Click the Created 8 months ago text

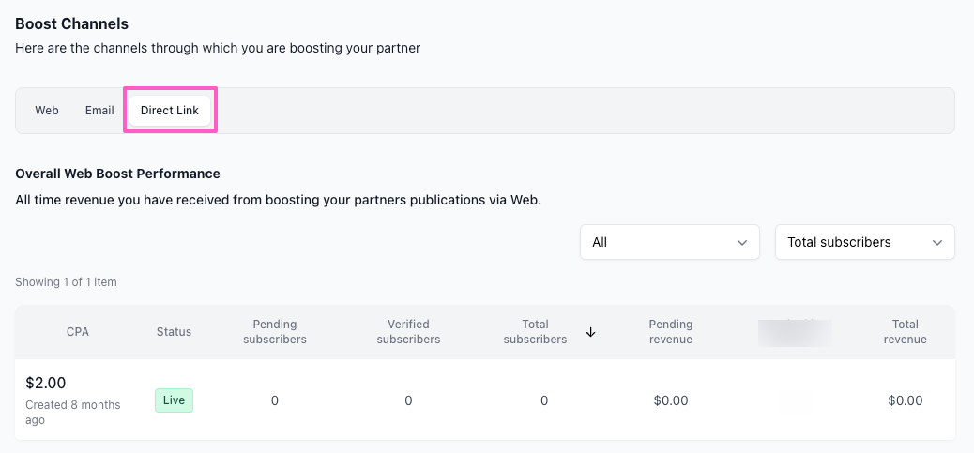72,413
